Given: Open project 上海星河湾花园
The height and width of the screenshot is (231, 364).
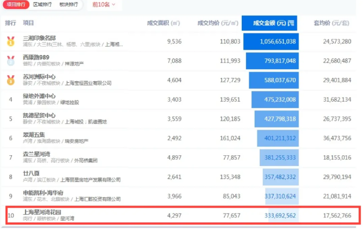Looking at the screenshot, I should 42,212.
